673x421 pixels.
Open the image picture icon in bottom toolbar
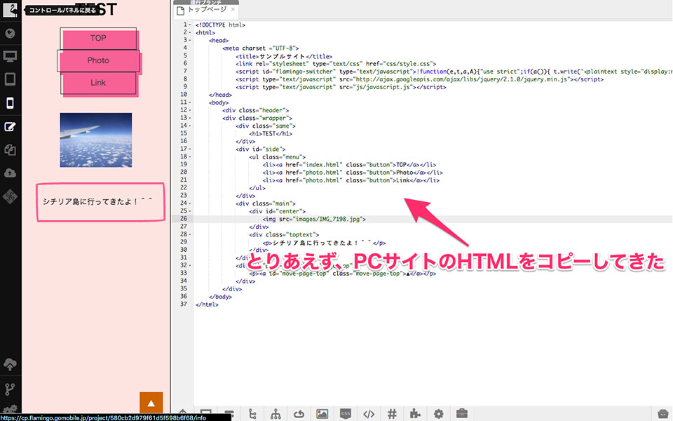[x=322, y=414]
